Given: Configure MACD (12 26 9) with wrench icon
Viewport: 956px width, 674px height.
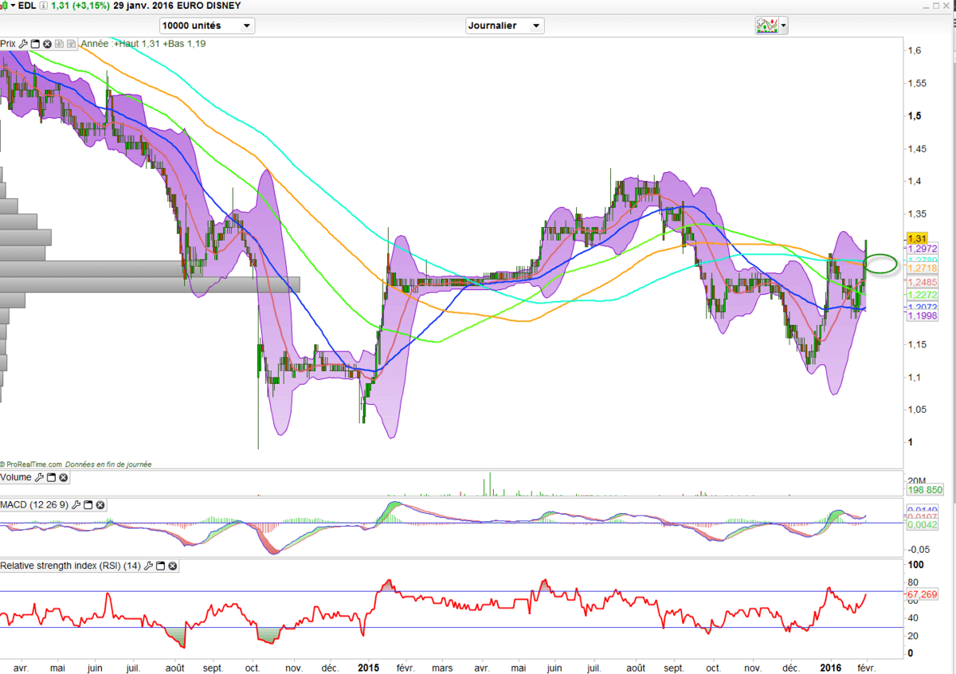Looking at the screenshot, I should [x=76, y=505].
